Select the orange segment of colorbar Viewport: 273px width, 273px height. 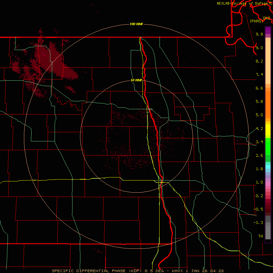coord(268,105)
